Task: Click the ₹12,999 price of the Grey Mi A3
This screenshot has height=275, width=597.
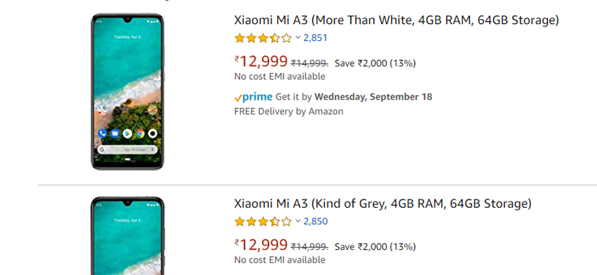Action: [x=261, y=245]
